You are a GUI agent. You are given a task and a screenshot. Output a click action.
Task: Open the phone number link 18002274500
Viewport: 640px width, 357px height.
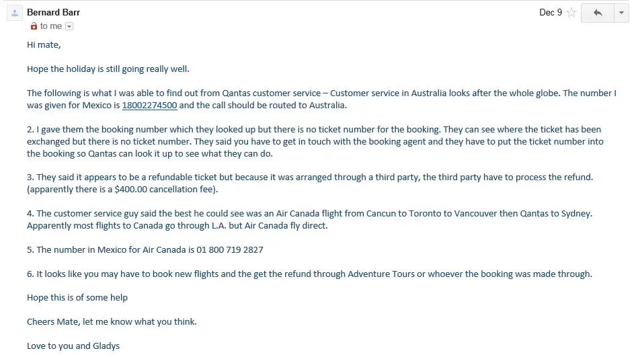coord(149,106)
